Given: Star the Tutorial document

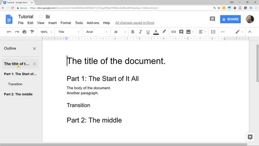Looking at the screenshot, I should (x=40, y=17).
